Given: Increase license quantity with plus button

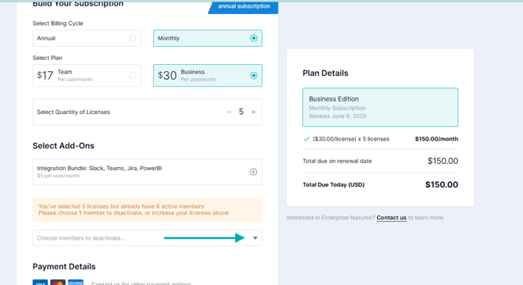Looking at the screenshot, I should coord(253,112).
